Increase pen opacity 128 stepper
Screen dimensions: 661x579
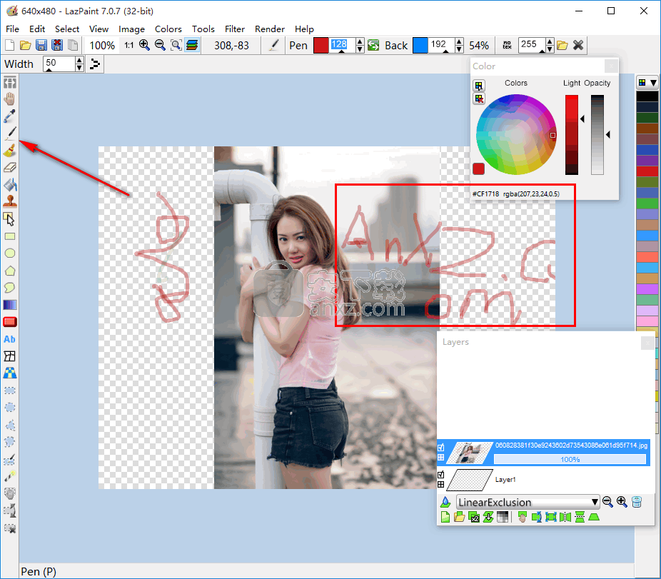pyautogui.click(x=360, y=41)
